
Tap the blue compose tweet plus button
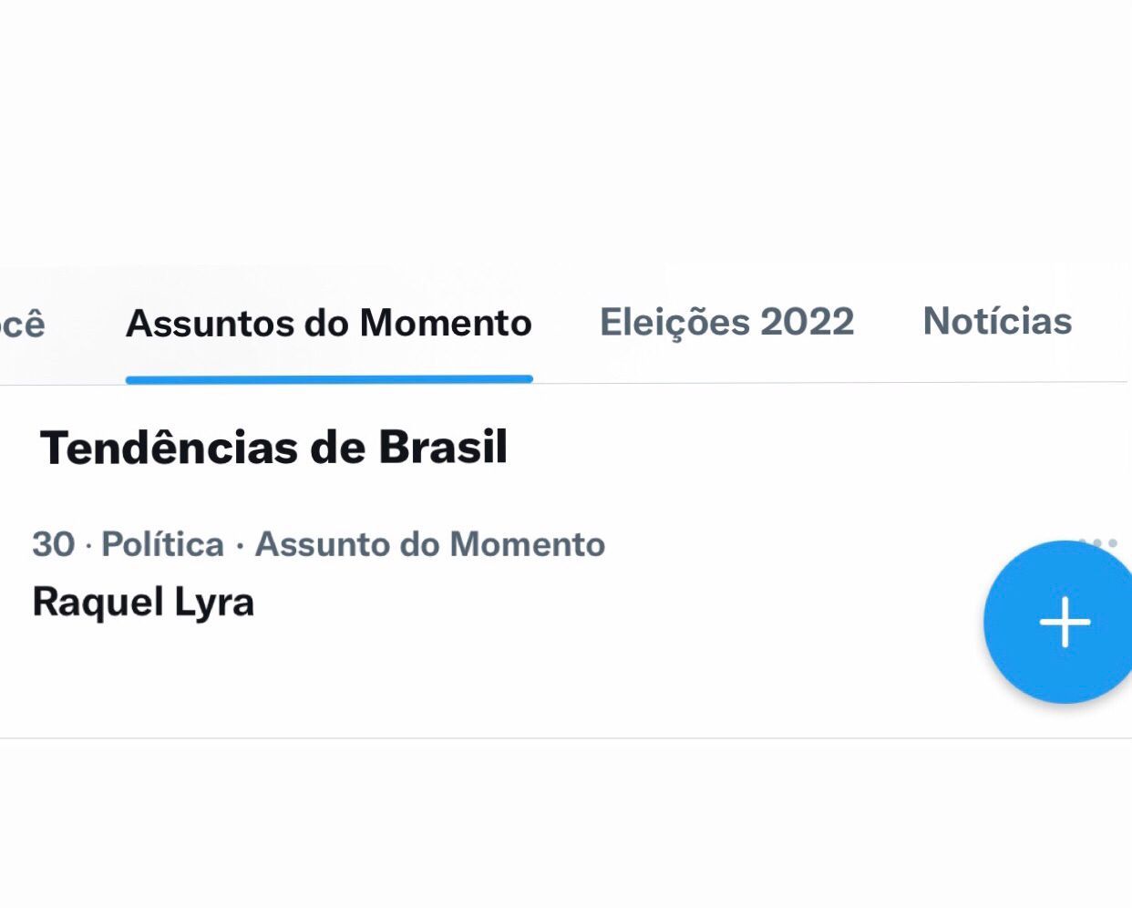pos(1062,623)
